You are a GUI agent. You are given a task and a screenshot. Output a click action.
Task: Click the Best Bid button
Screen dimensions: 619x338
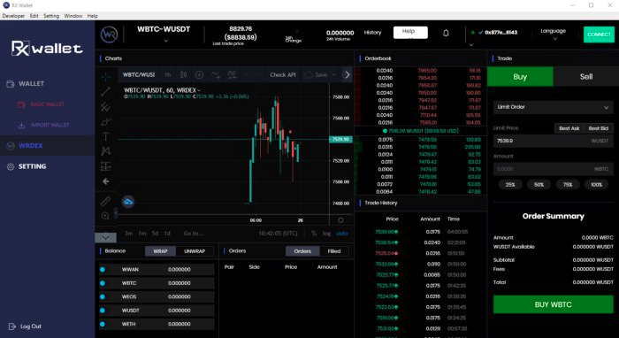[x=599, y=128]
